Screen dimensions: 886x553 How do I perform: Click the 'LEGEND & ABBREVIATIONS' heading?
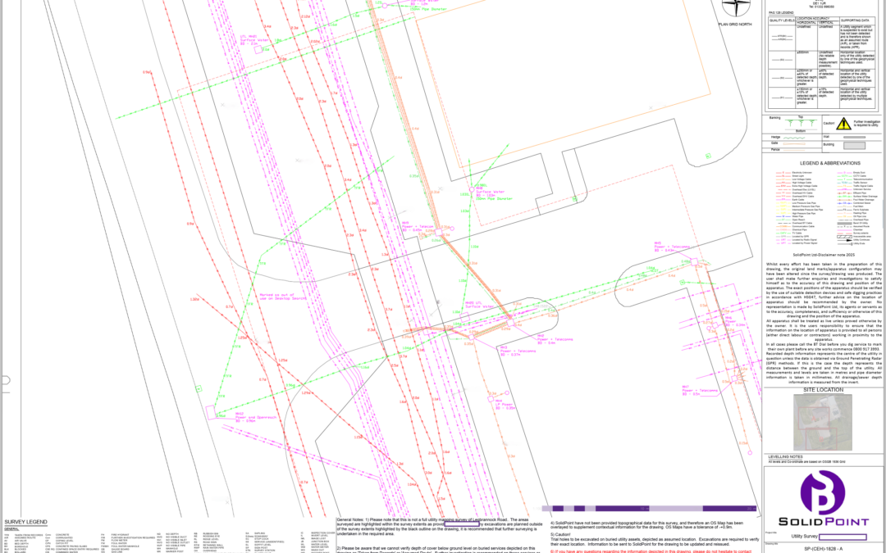pyautogui.click(x=830, y=163)
